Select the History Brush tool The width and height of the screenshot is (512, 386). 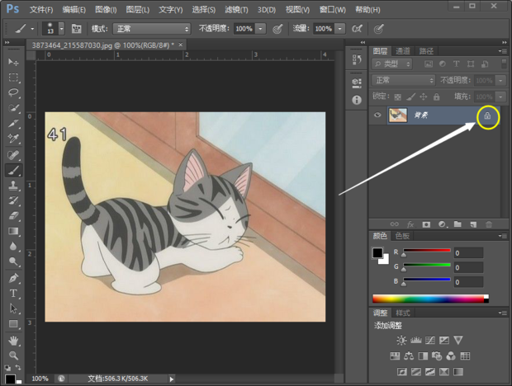click(x=13, y=200)
